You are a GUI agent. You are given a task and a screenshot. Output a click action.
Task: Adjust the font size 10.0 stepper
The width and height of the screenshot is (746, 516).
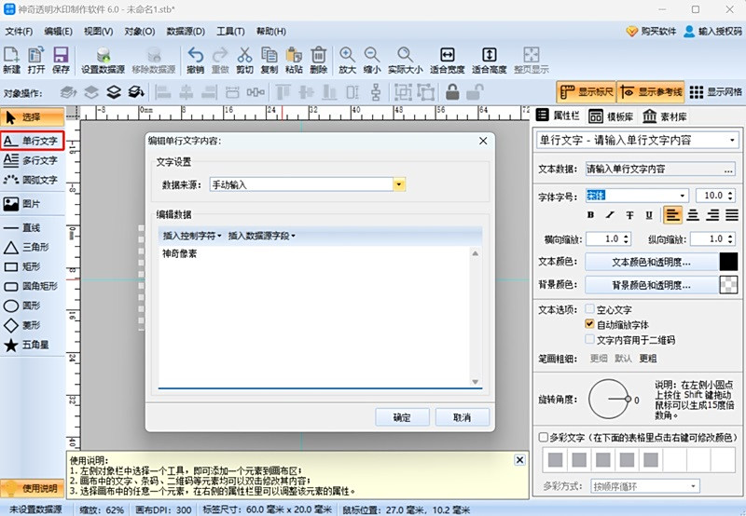[x=731, y=196]
